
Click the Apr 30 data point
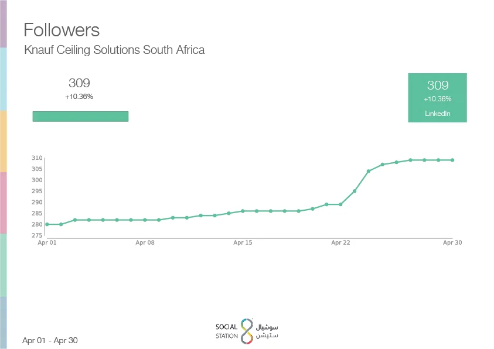click(x=452, y=160)
